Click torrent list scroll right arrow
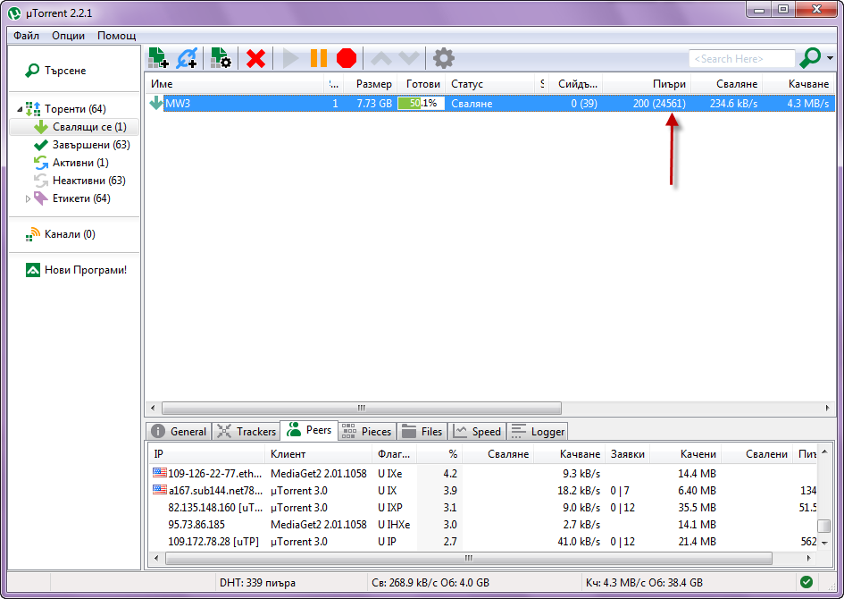This screenshot has width=844, height=599. (827, 408)
